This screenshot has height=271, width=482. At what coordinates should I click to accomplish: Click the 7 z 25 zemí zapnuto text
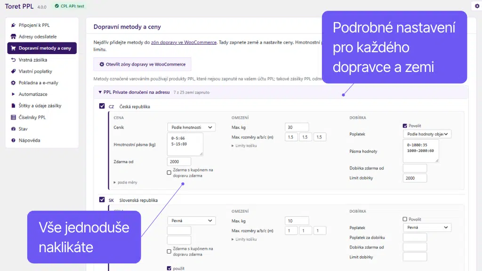(191, 92)
